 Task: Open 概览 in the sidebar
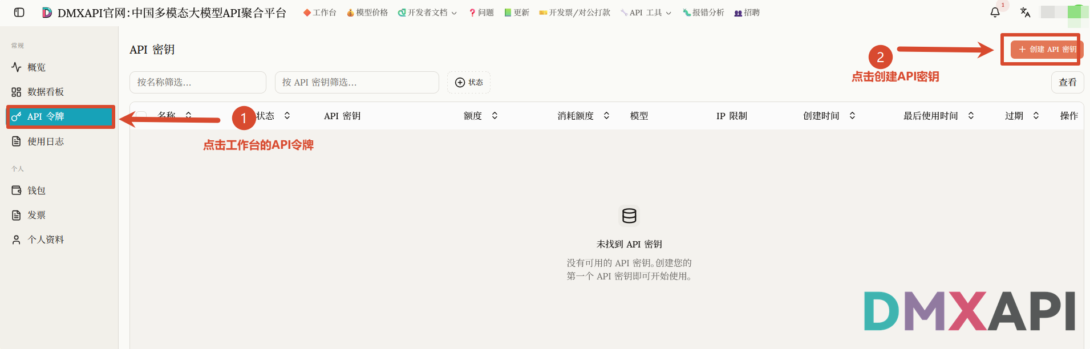(59, 67)
